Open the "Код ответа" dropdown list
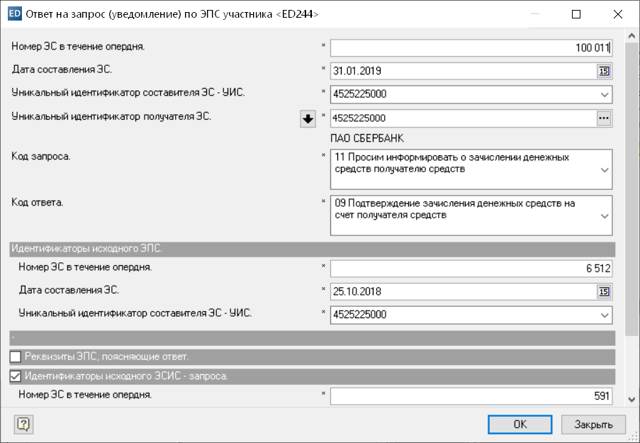Viewport: 640px width, 443px height. pyautogui.click(x=604, y=215)
